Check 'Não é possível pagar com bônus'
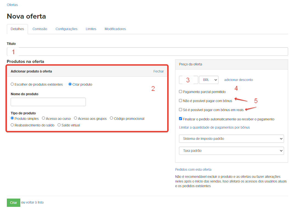Screen dimensions: 304x212 tap(180, 101)
